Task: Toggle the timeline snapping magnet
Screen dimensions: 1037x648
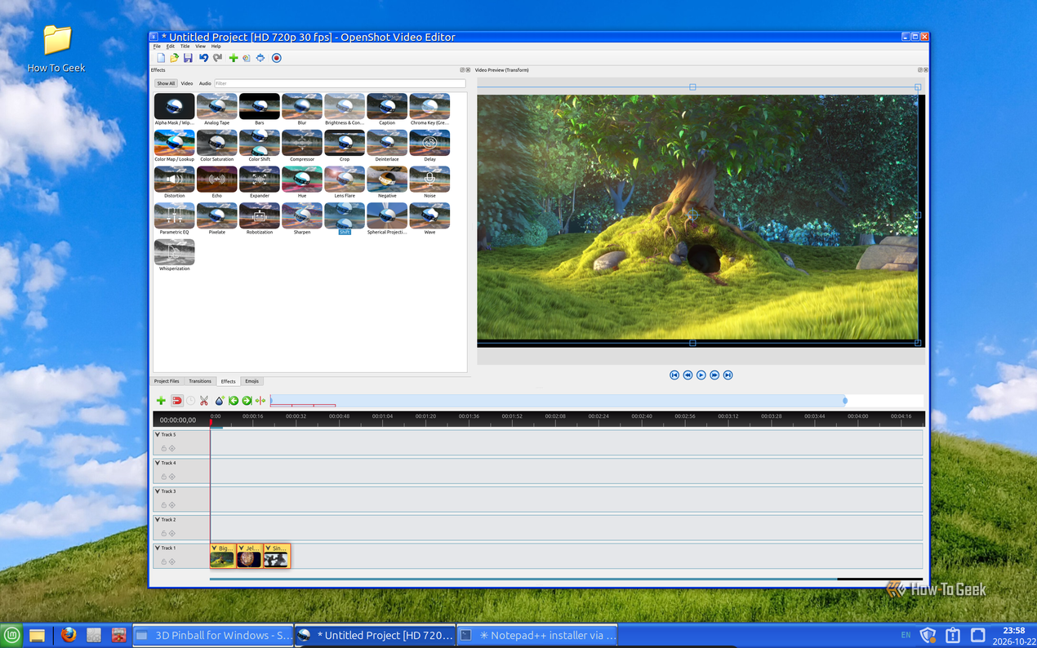Action: (176, 401)
